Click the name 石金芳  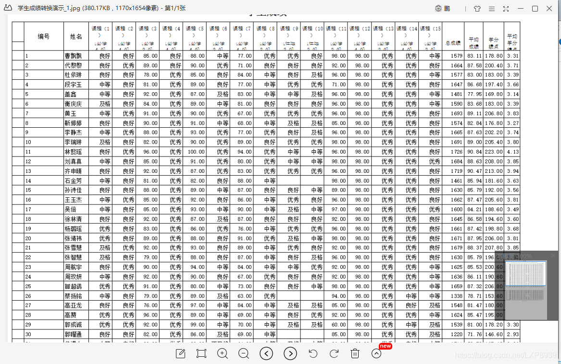coord(74,181)
